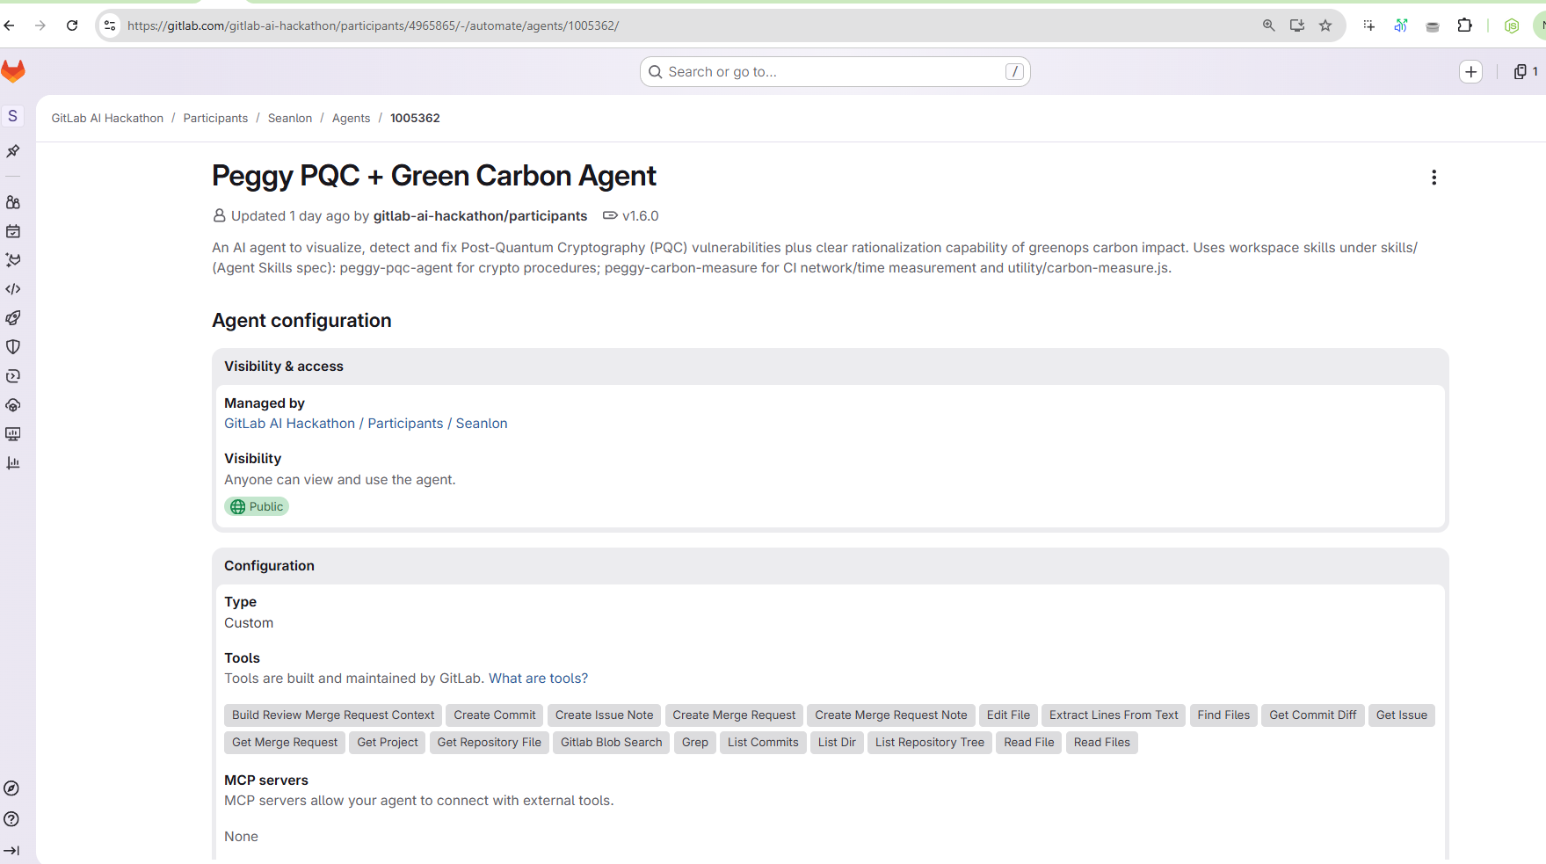Navigate to Participants breadcrumb item
The image size is (1546, 864).
pos(215,119)
